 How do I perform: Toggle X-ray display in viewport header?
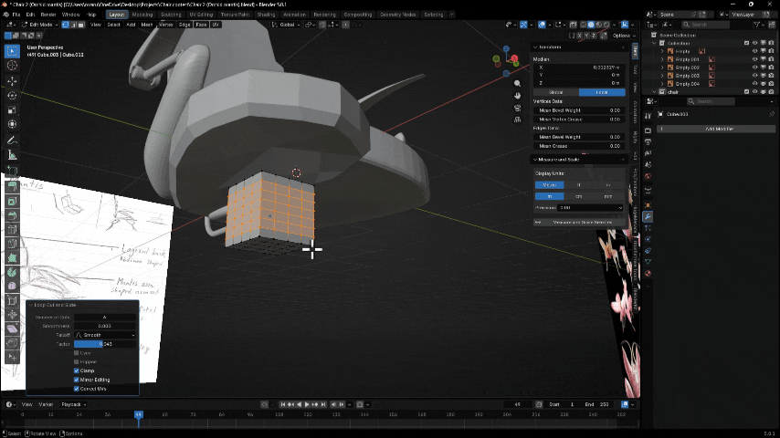[573, 25]
